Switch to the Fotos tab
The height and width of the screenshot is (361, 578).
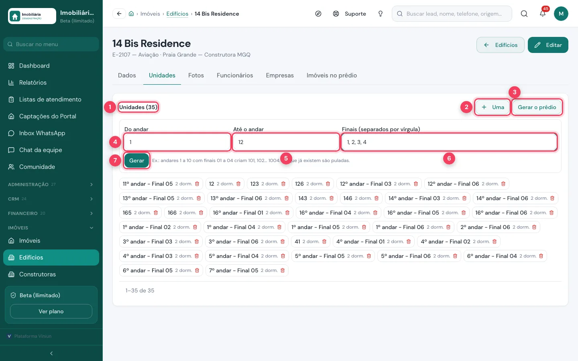196,75
